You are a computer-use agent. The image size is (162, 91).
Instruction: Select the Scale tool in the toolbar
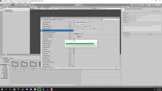[10, 5]
